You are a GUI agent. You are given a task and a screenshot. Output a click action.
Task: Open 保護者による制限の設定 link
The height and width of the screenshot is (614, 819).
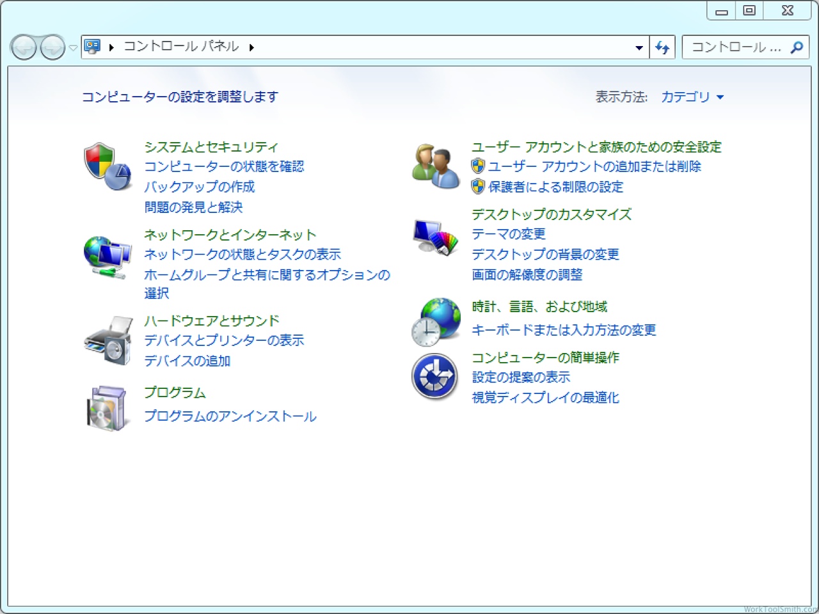pos(555,187)
